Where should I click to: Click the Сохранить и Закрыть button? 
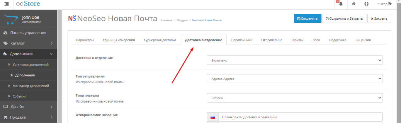tap(344, 18)
